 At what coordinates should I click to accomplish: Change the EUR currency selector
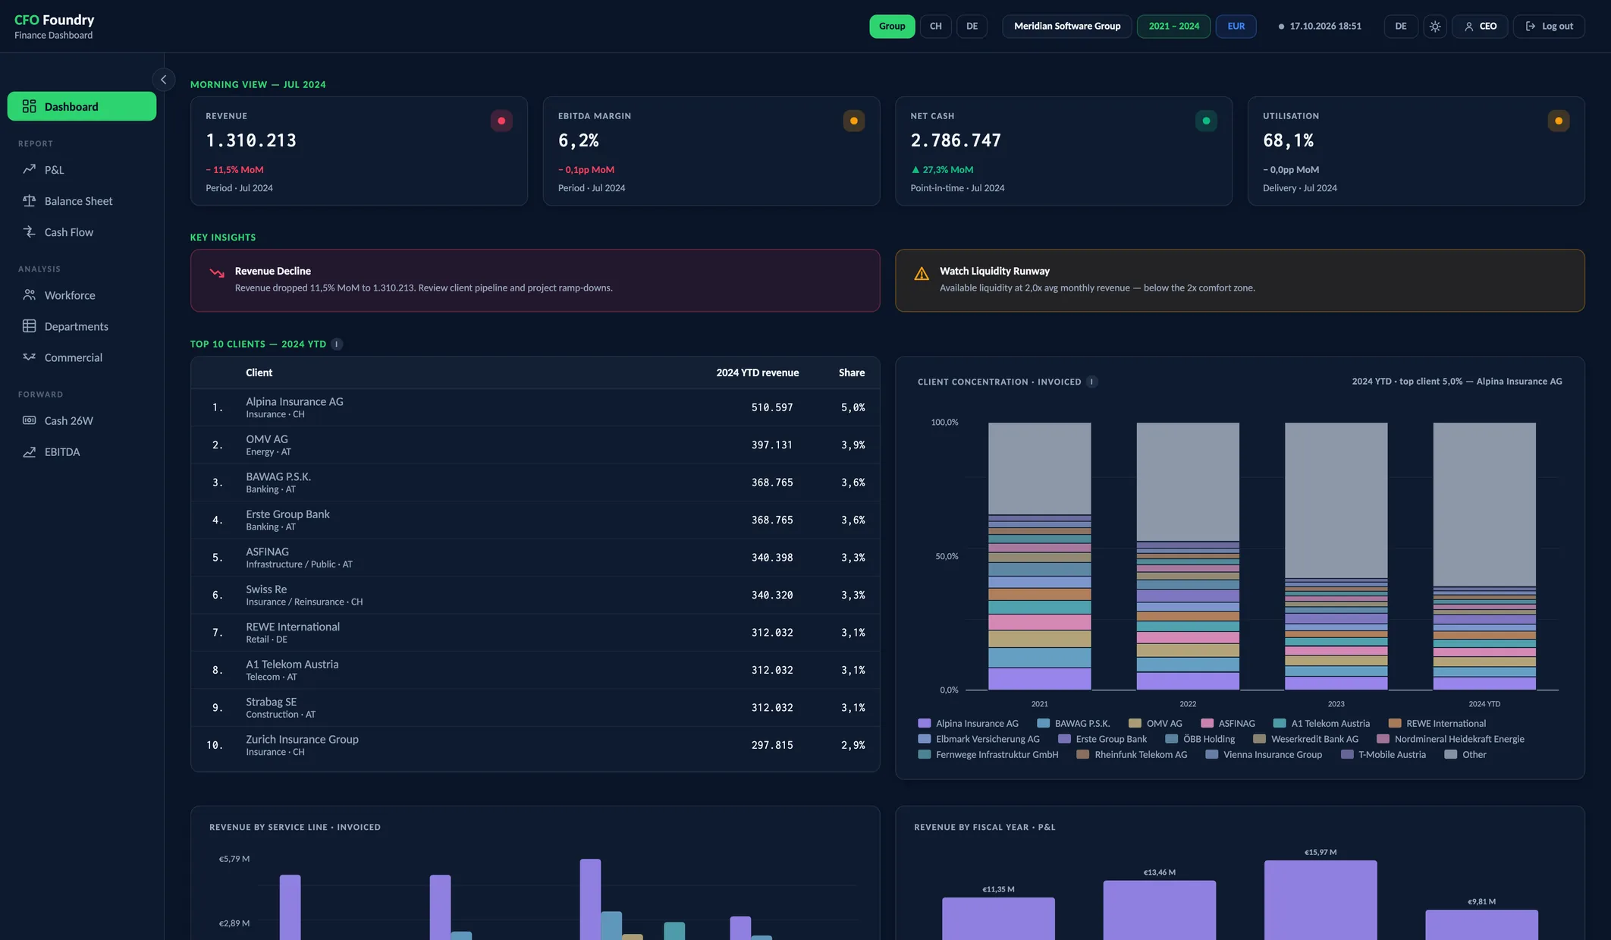1236,26
